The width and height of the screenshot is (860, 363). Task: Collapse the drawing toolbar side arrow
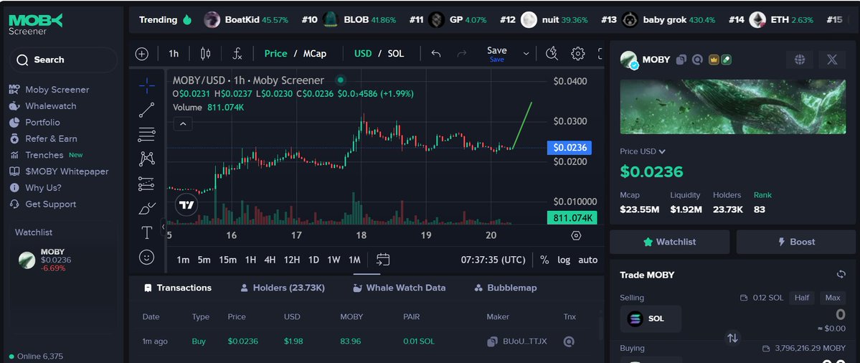[x=163, y=227]
